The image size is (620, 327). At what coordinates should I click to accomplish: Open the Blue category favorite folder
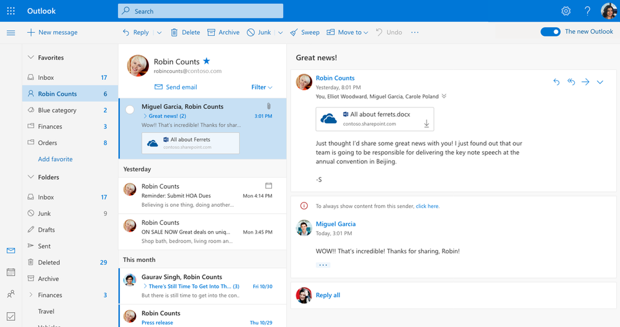57,110
